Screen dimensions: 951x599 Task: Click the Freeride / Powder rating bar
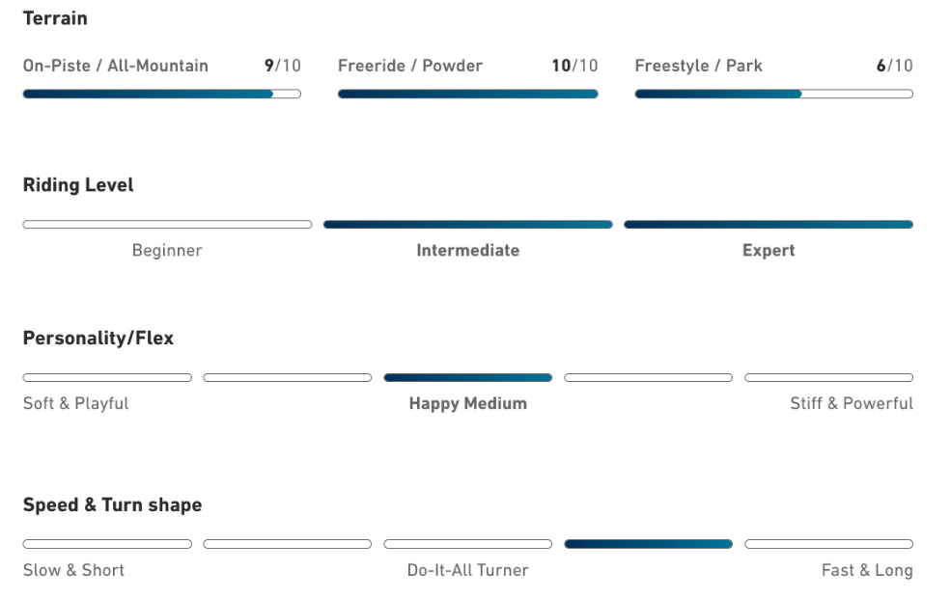[467, 95]
